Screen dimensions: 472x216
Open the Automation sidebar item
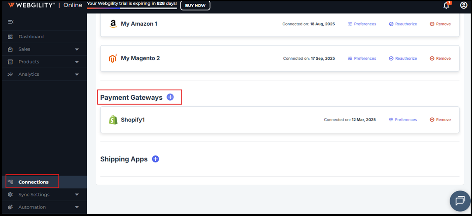[x=32, y=207]
